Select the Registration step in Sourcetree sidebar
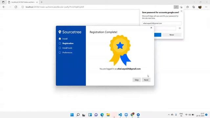The height and width of the screenshot is (118, 210). point(68,43)
